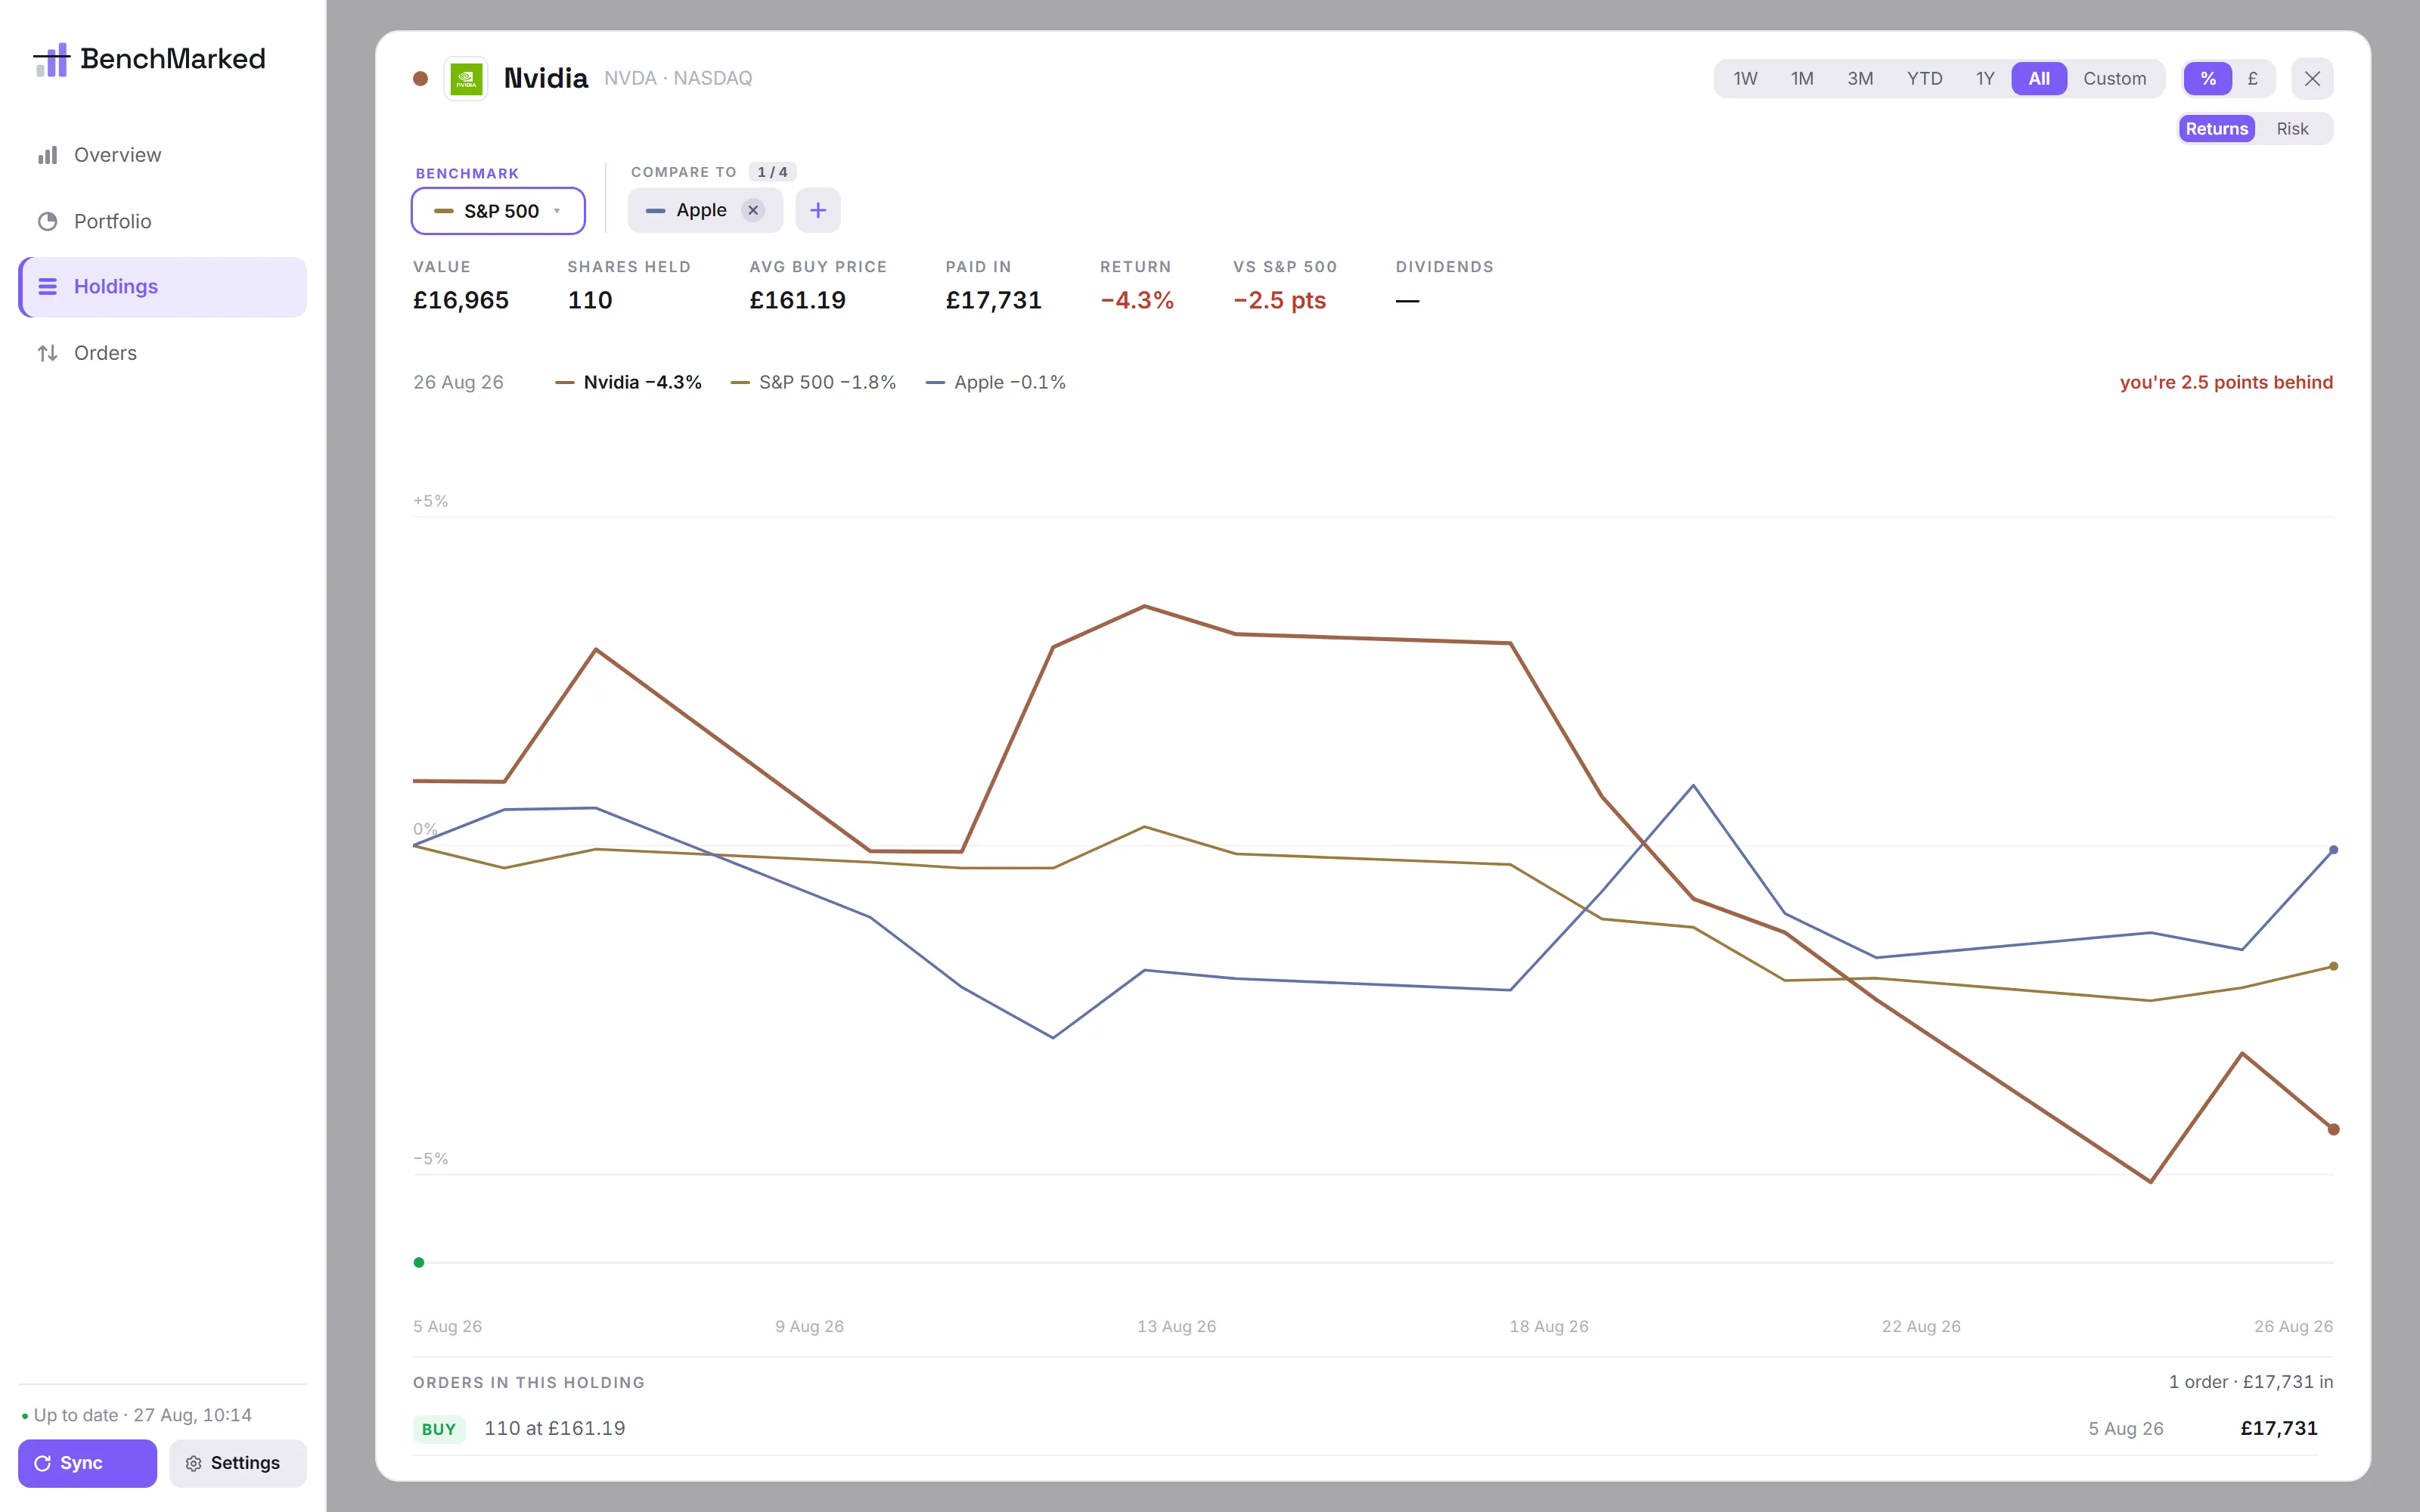This screenshot has width=2420, height=1512.
Task: Open Settings from the sidebar footer
Action: [238, 1463]
